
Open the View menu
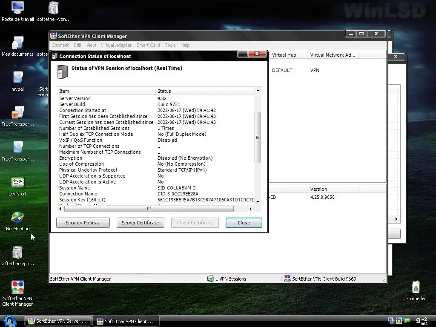pos(91,45)
